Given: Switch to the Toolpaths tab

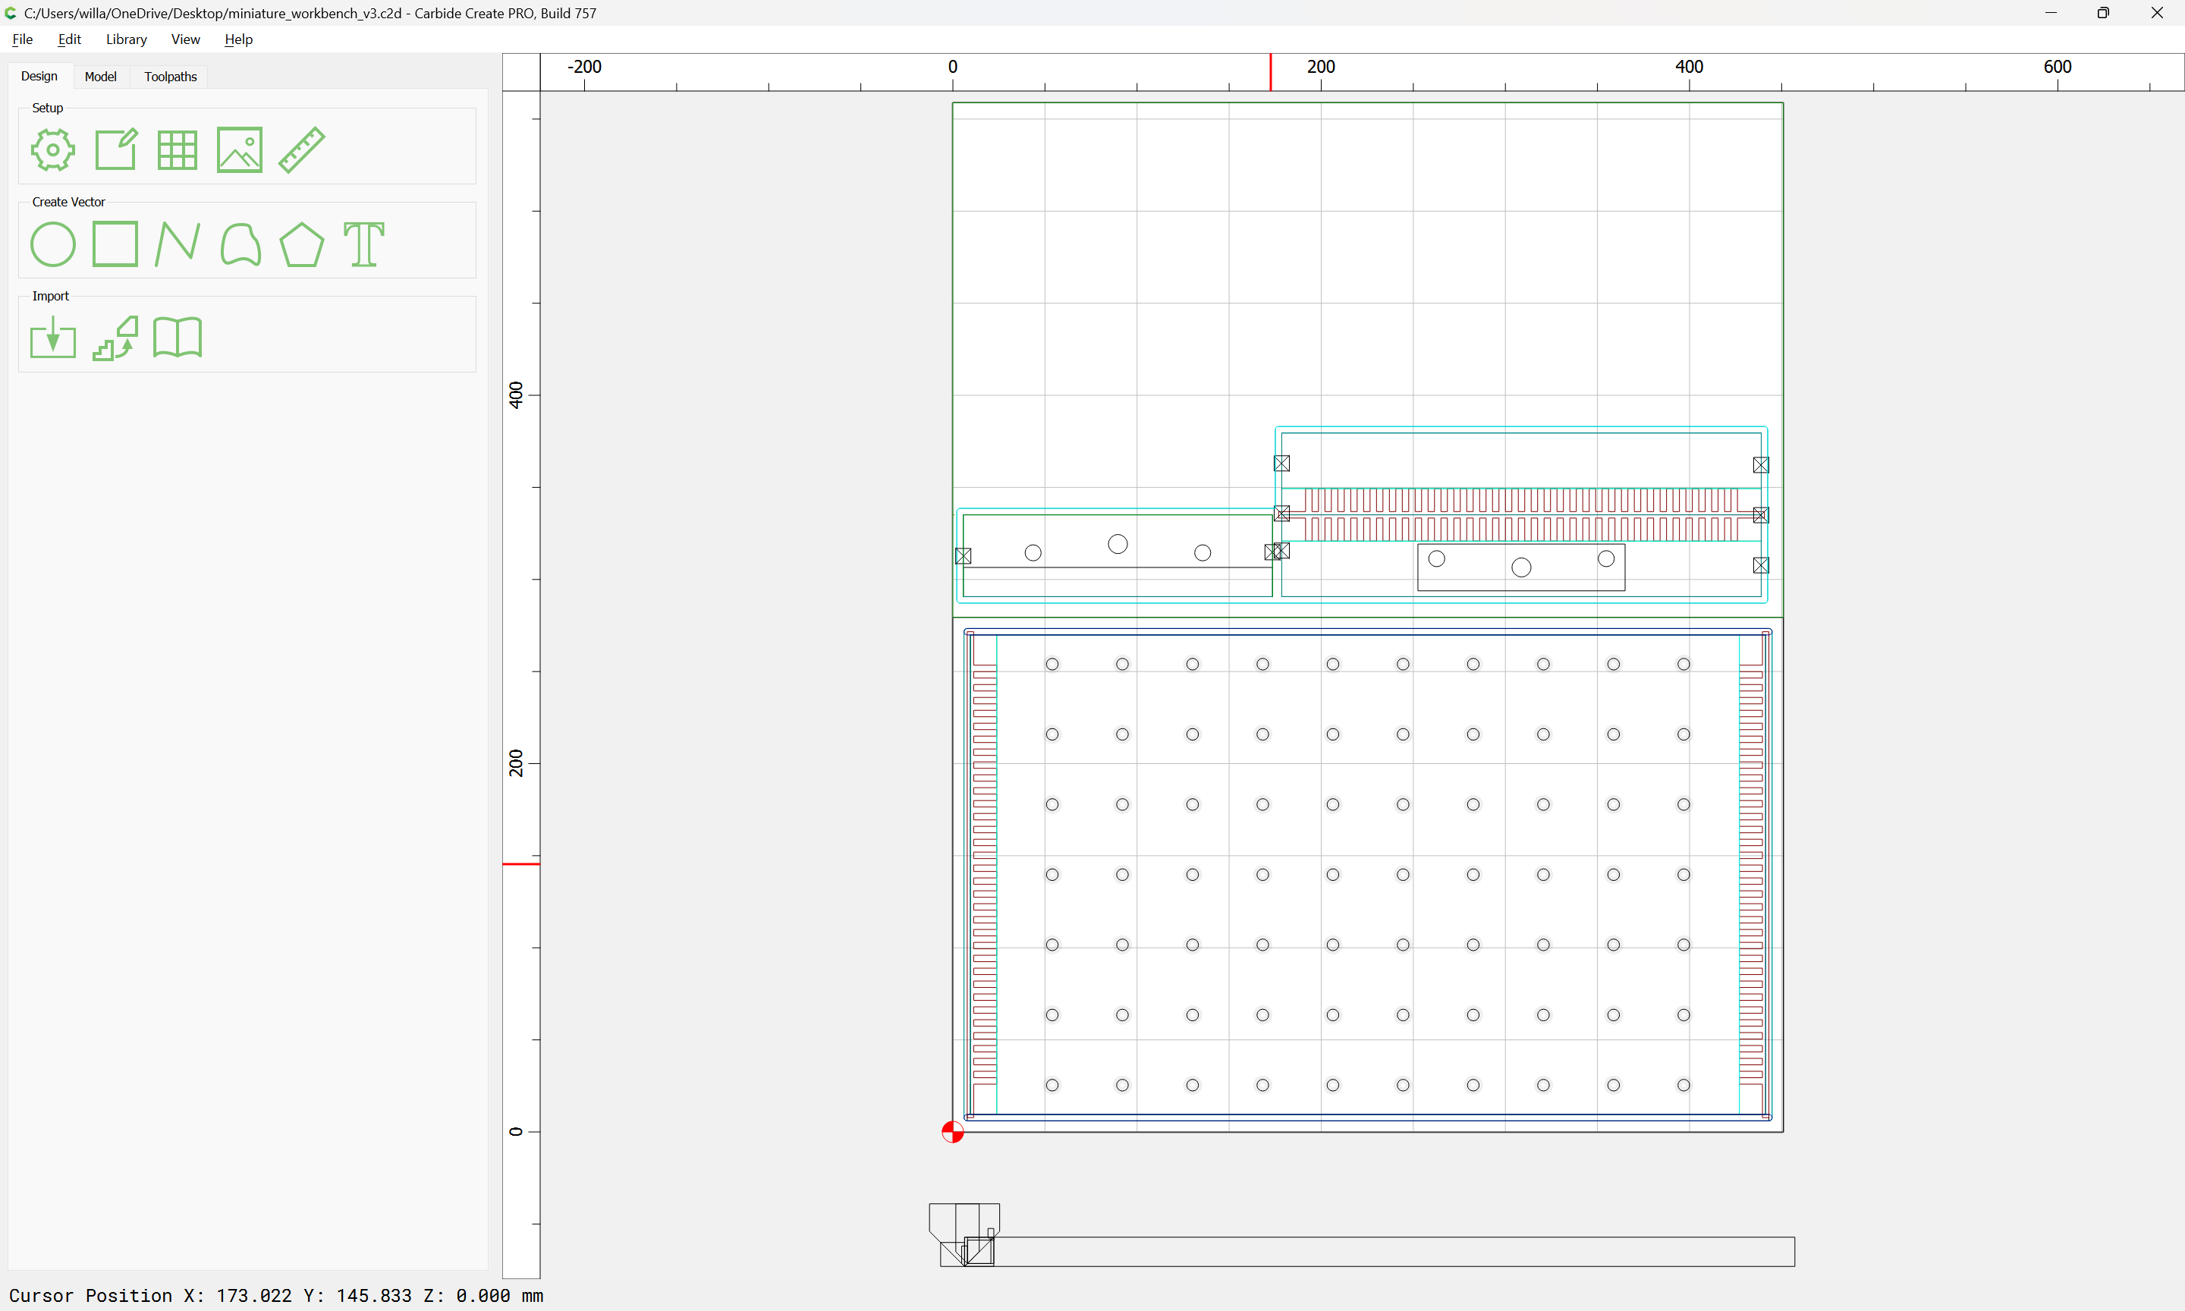Looking at the screenshot, I should (171, 77).
